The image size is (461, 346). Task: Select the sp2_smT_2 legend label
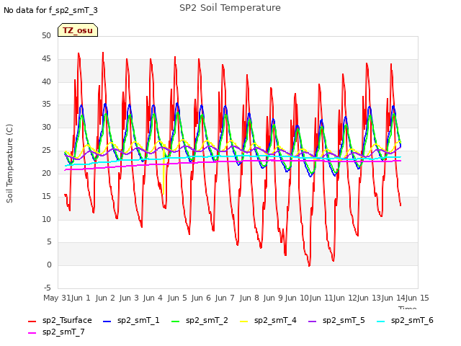(x=207, y=320)
